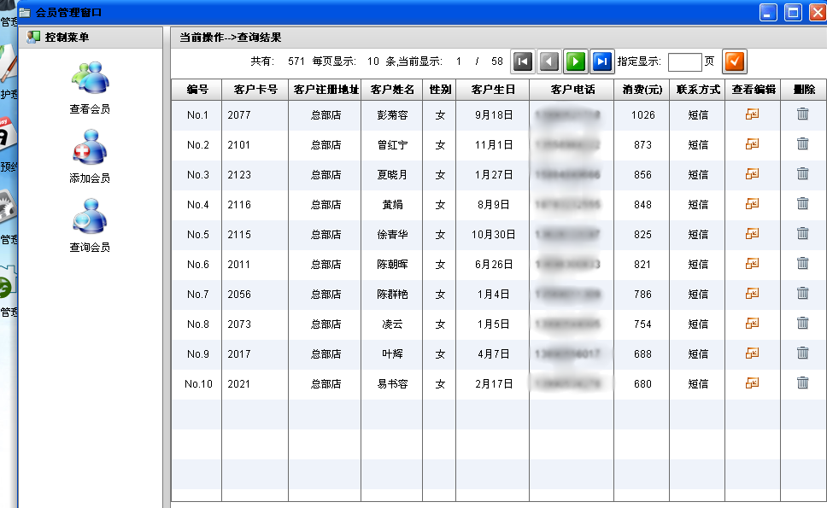Screen dimensions: 827x508
Task: Select consumption value 821
Action: tap(642, 265)
